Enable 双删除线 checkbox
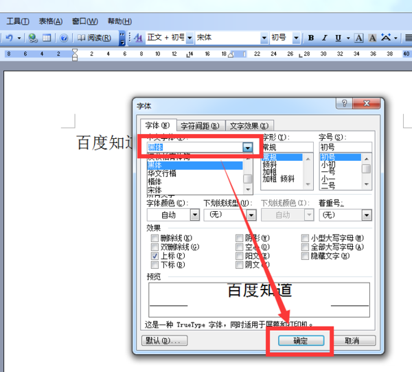The image size is (412, 372). (x=154, y=248)
